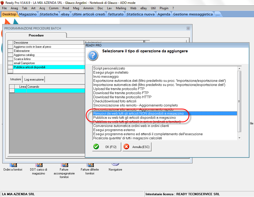Click the Ready Pro strawberry title bar icon
The height and width of the screenshot is (197, 254).
coord(2,3)
